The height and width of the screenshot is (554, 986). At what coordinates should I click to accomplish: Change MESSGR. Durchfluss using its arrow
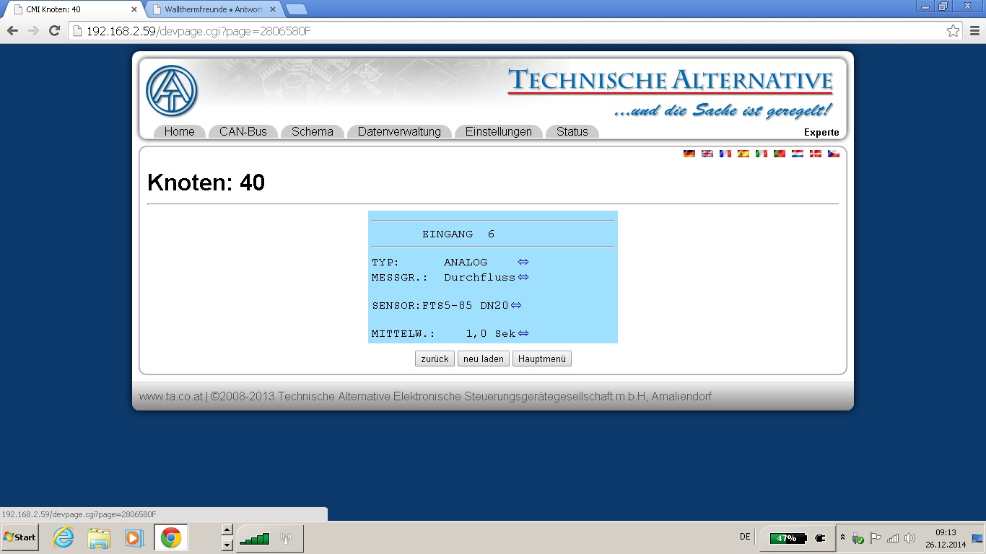point(523,277)
